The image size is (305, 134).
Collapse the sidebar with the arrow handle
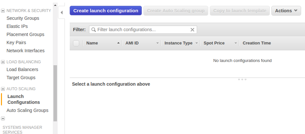click(62, 13)
